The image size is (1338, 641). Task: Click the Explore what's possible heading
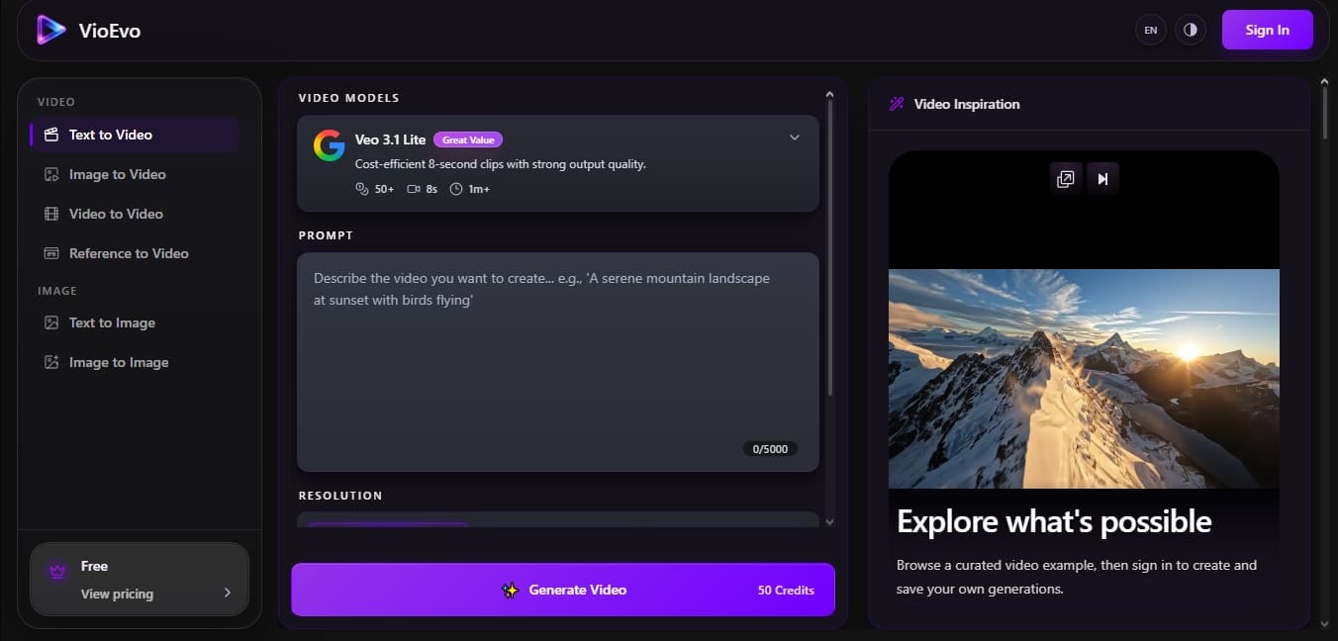click(x=1054, y=521)
